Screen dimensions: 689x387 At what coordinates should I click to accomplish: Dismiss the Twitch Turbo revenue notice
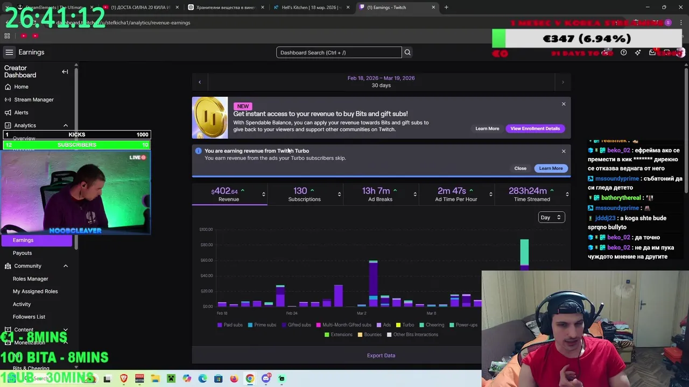pyautogui.click(x=564, y=151)
